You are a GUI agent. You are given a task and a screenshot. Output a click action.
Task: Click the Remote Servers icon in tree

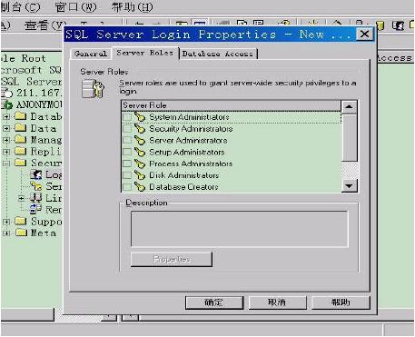(x=36, y=209)
